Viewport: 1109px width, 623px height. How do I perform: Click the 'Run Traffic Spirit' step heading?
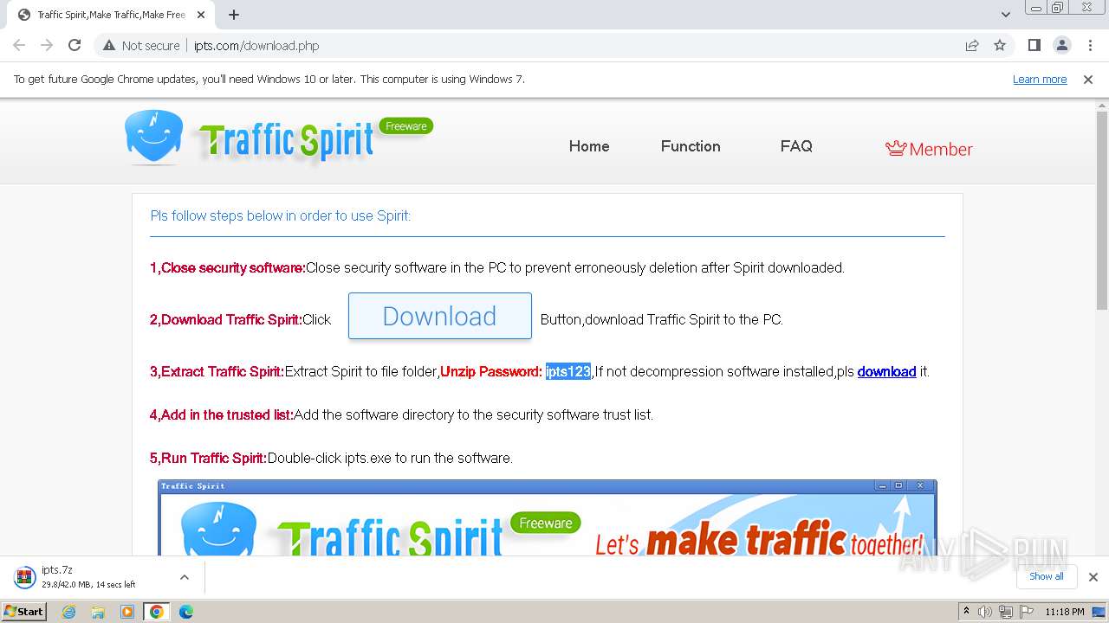(x=209, y=459)
